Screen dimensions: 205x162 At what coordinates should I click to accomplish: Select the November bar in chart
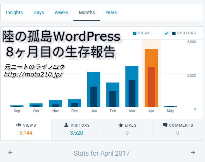click(55, 103)
